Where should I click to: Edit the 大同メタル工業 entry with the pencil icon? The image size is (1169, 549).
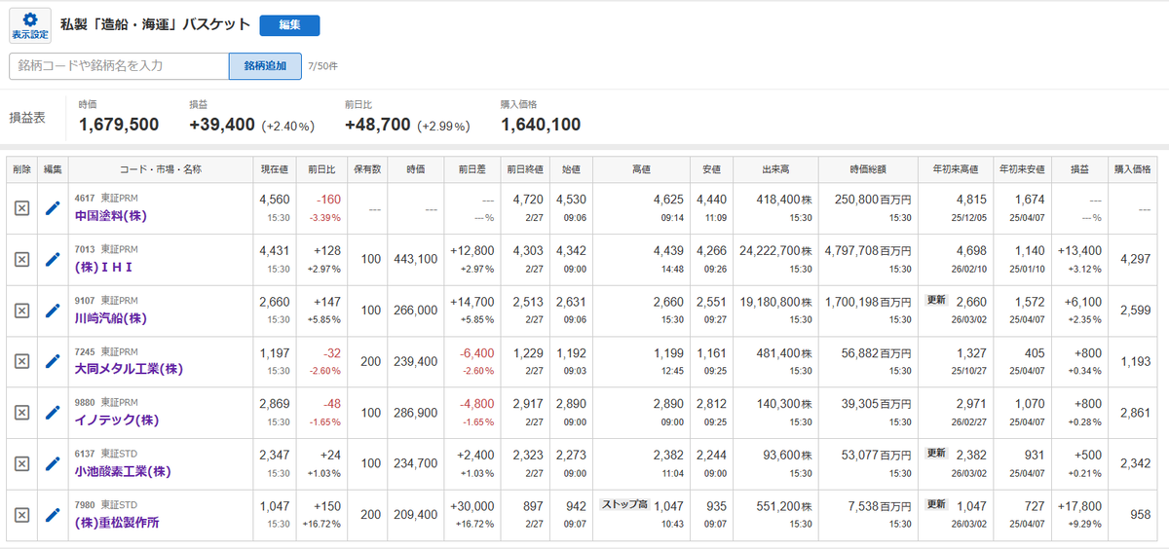(x=53, y=361)
